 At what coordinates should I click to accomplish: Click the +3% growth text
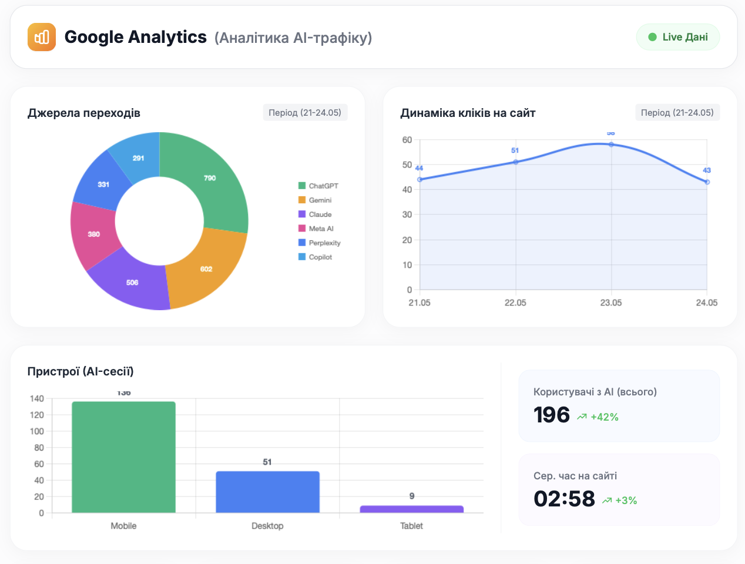coord(626,501)
